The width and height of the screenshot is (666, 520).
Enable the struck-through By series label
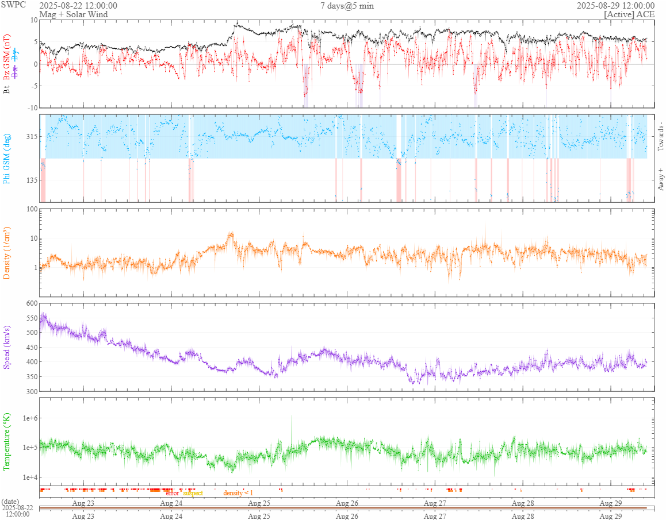click(x=16, y=54)
